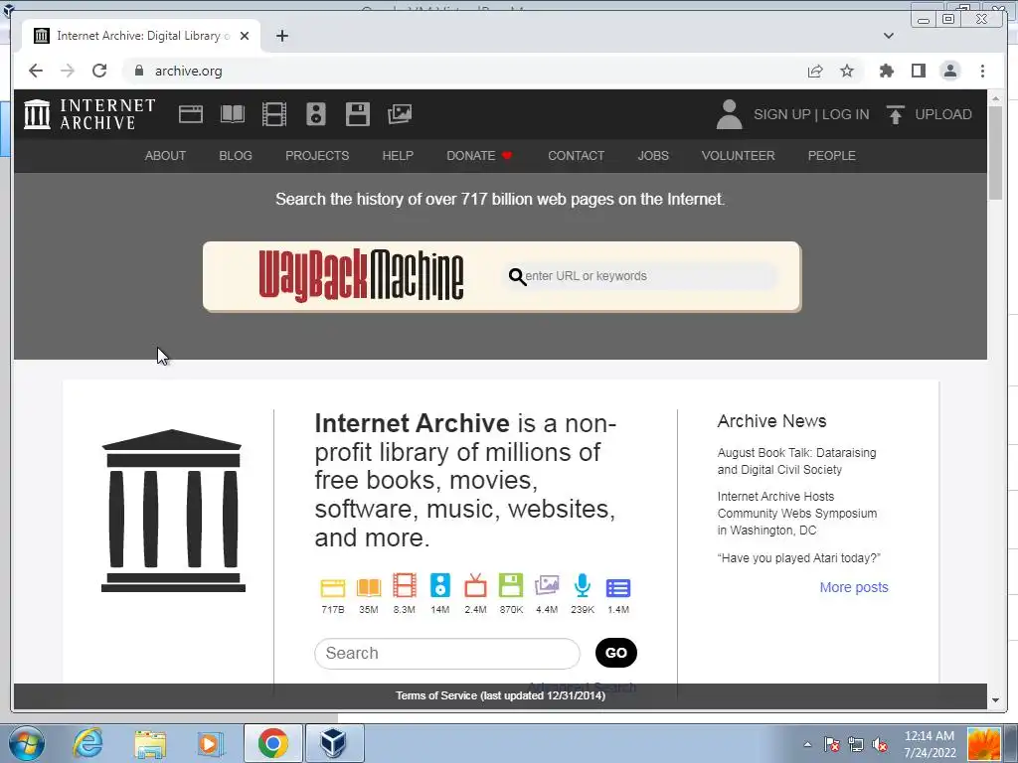Open Chrome three-dot menu

tap(982, 71)
